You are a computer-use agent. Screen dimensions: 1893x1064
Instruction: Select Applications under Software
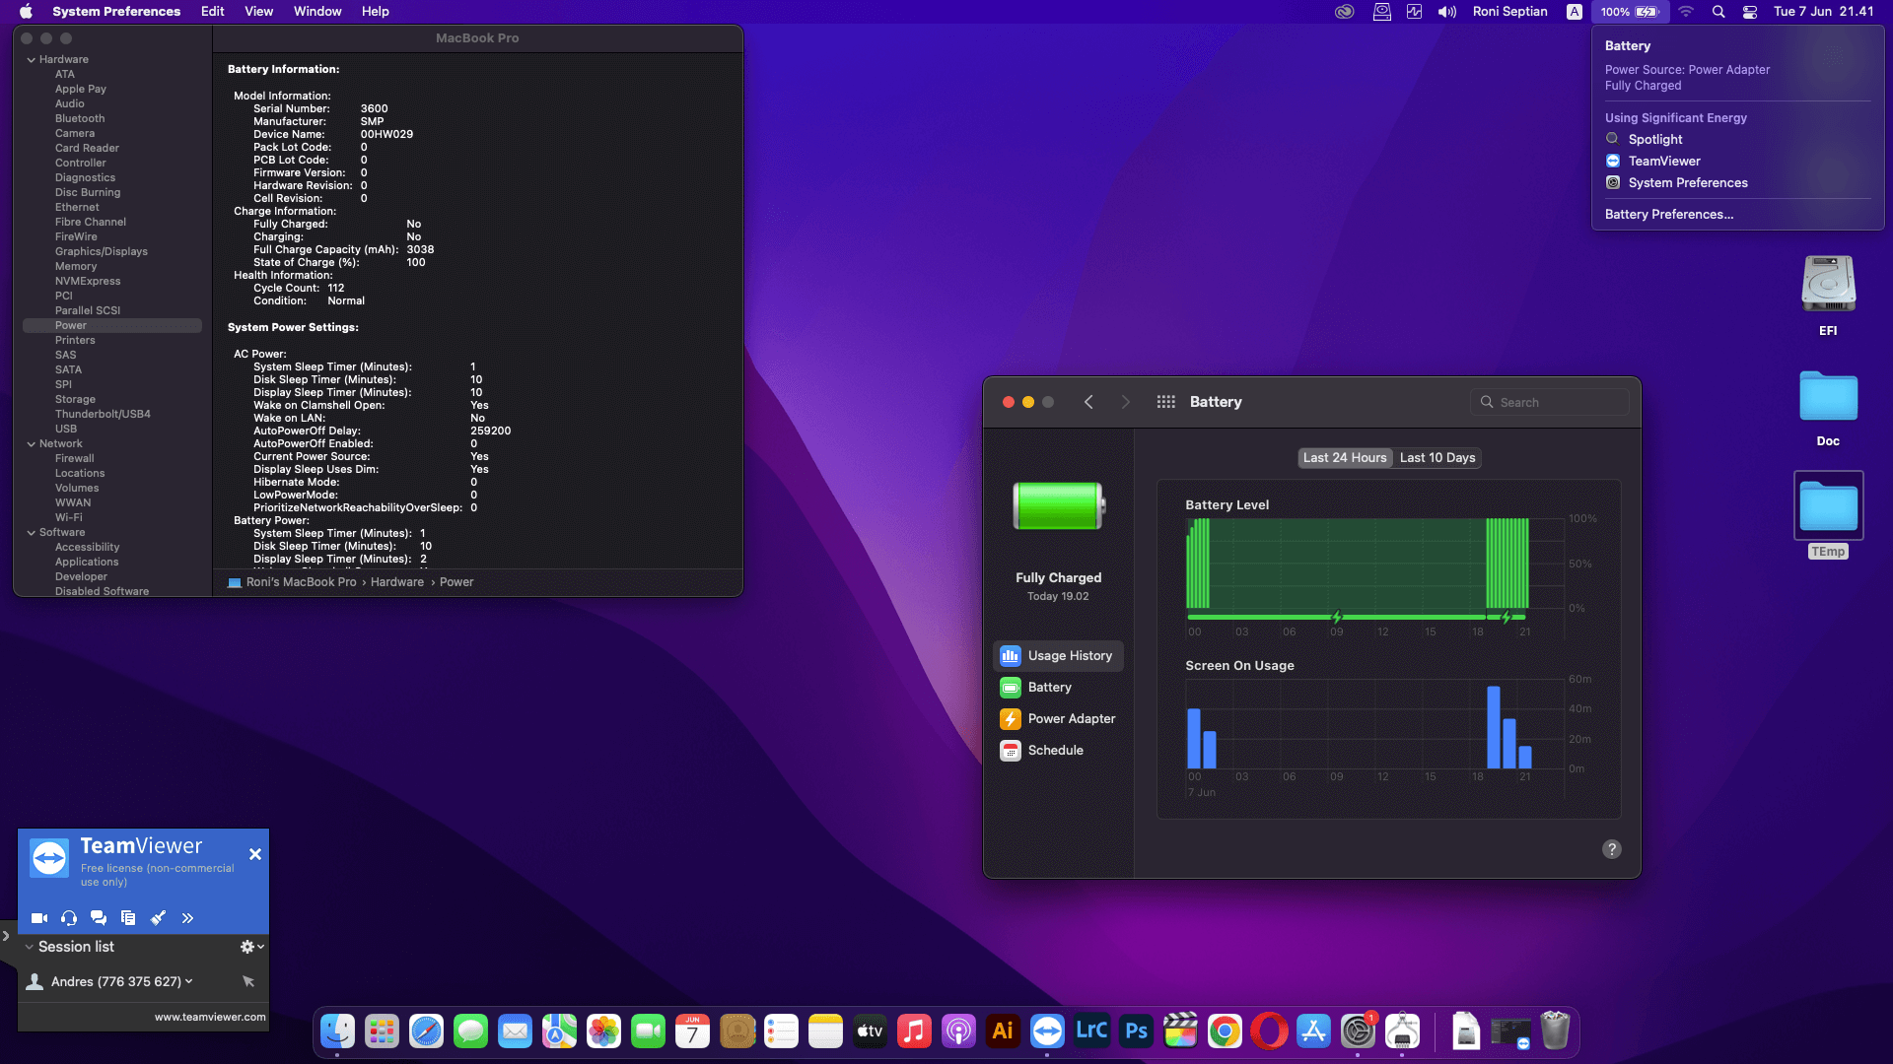(87, 563)
